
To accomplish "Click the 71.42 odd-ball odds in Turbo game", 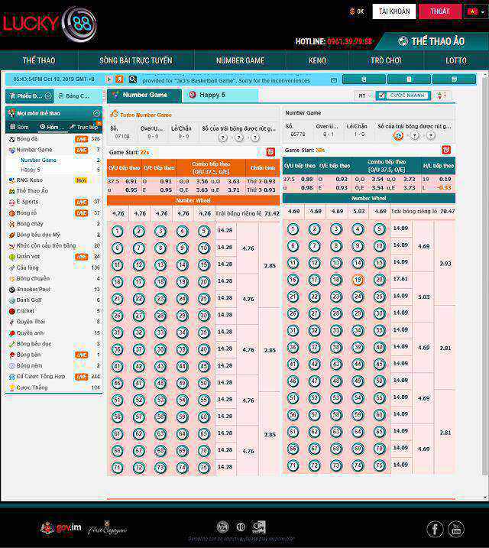I will [x=272, y=213].
